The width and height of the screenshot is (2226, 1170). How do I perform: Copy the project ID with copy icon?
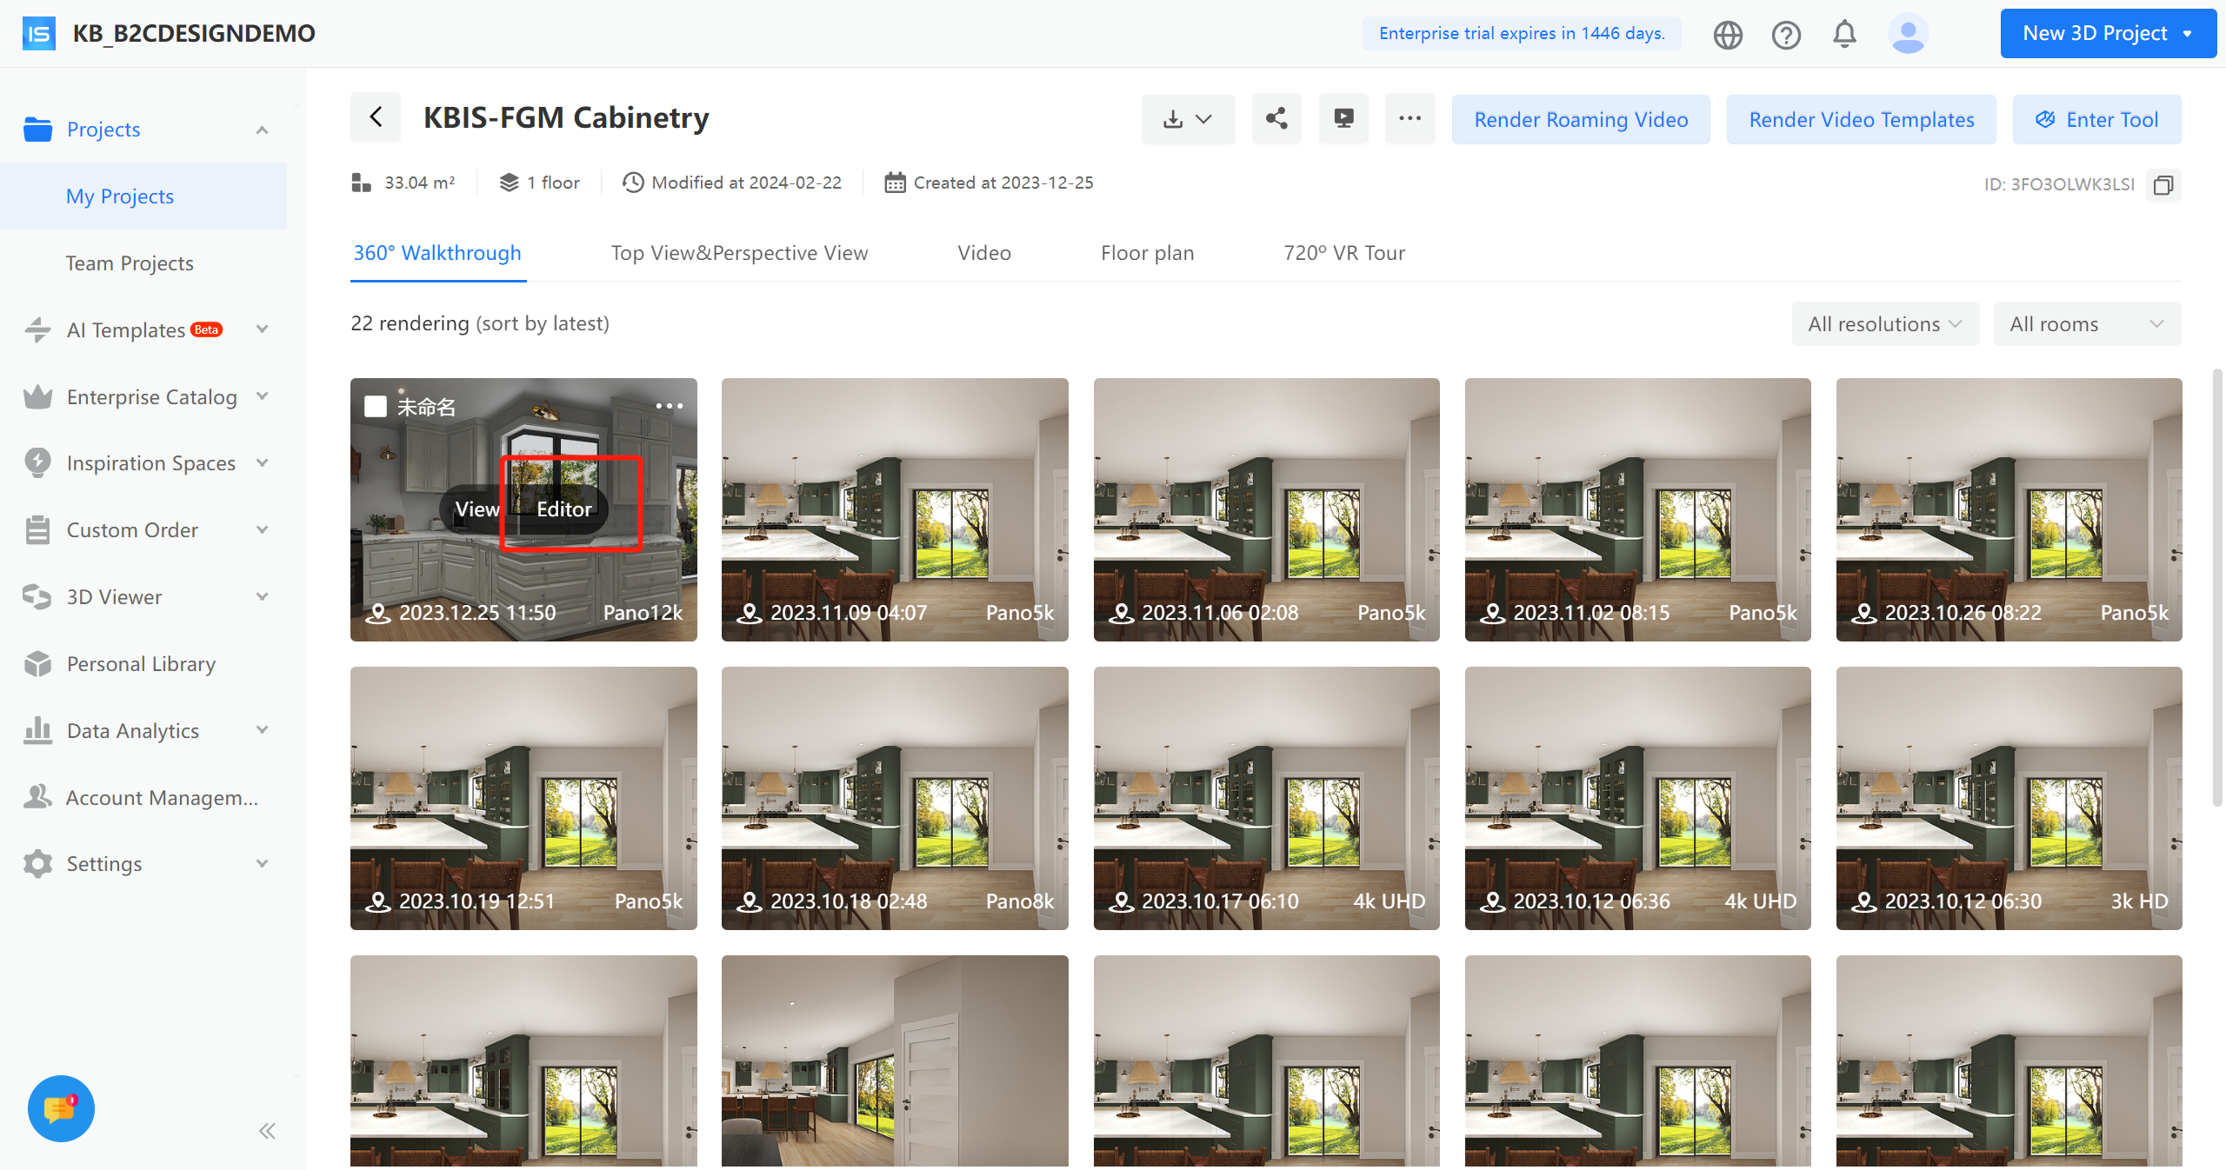2163,184
